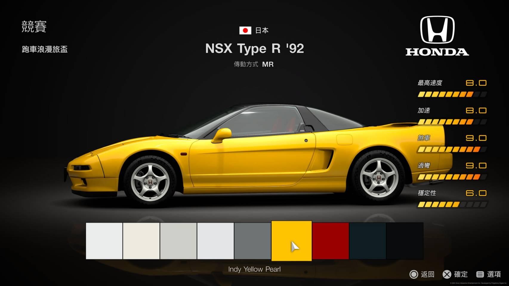Open the 選項 options menu icon
The image size is (509, 286).
[479, 274]
